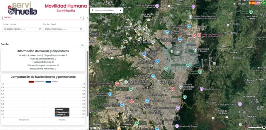Click the Centro Comercial Prado Verde marker
The height and width of the screenshot is (130, 266).
click(x=110, y=94)
